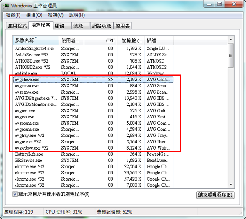Open the 選項(O) menu
Viewport: 246px width, 219px height.
pyautogui.click(x=34, y=15)
